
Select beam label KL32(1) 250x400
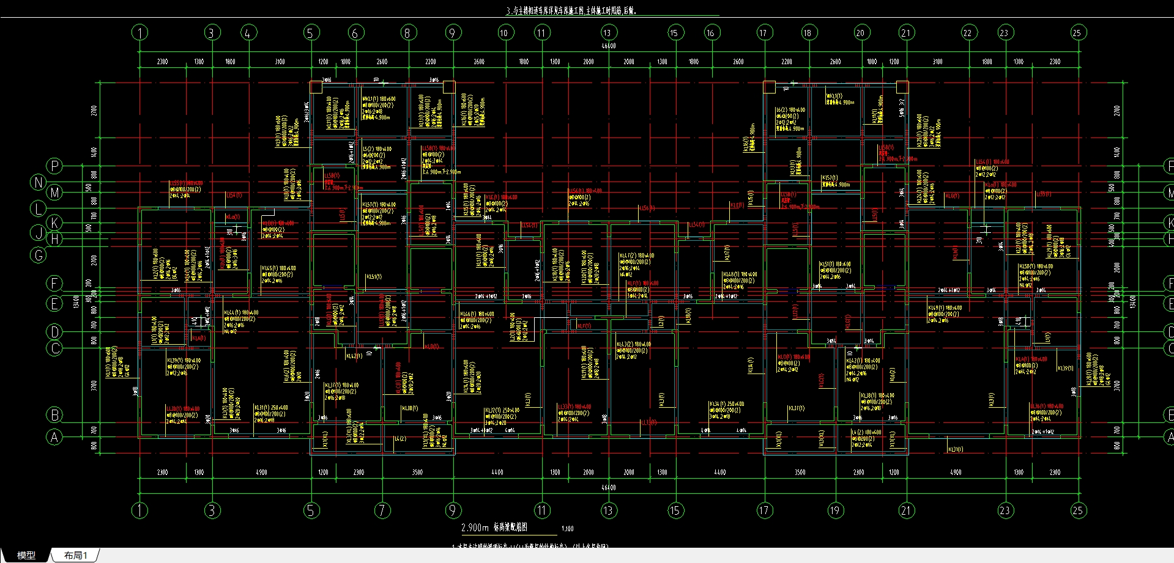(x=502, y=410)
